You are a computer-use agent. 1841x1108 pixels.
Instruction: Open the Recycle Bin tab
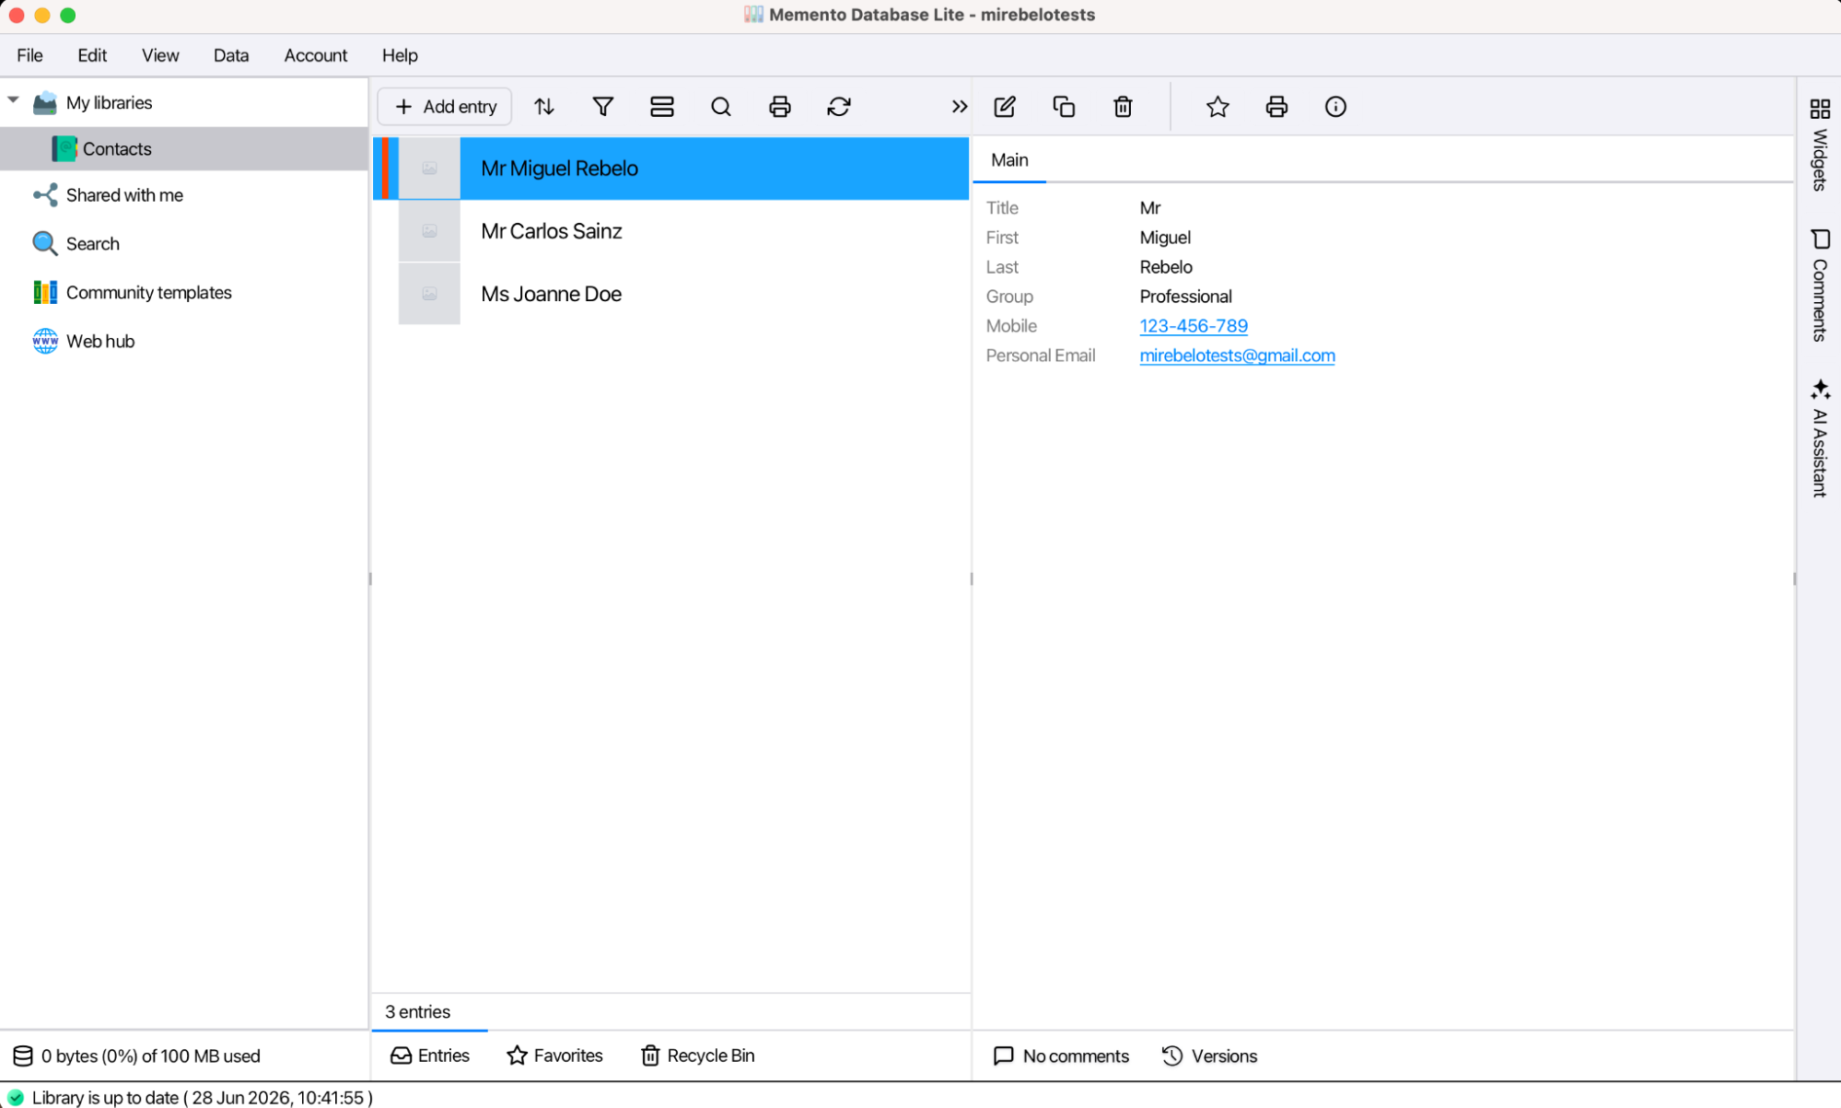(x=697, y=1056)
